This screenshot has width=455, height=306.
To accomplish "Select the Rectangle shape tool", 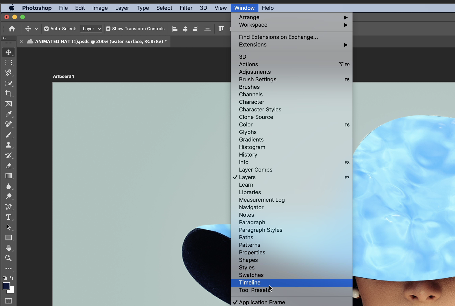I will click(9, 238).
